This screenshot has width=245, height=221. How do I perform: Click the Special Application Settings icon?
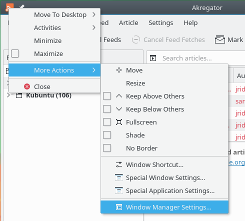(119, 190)
